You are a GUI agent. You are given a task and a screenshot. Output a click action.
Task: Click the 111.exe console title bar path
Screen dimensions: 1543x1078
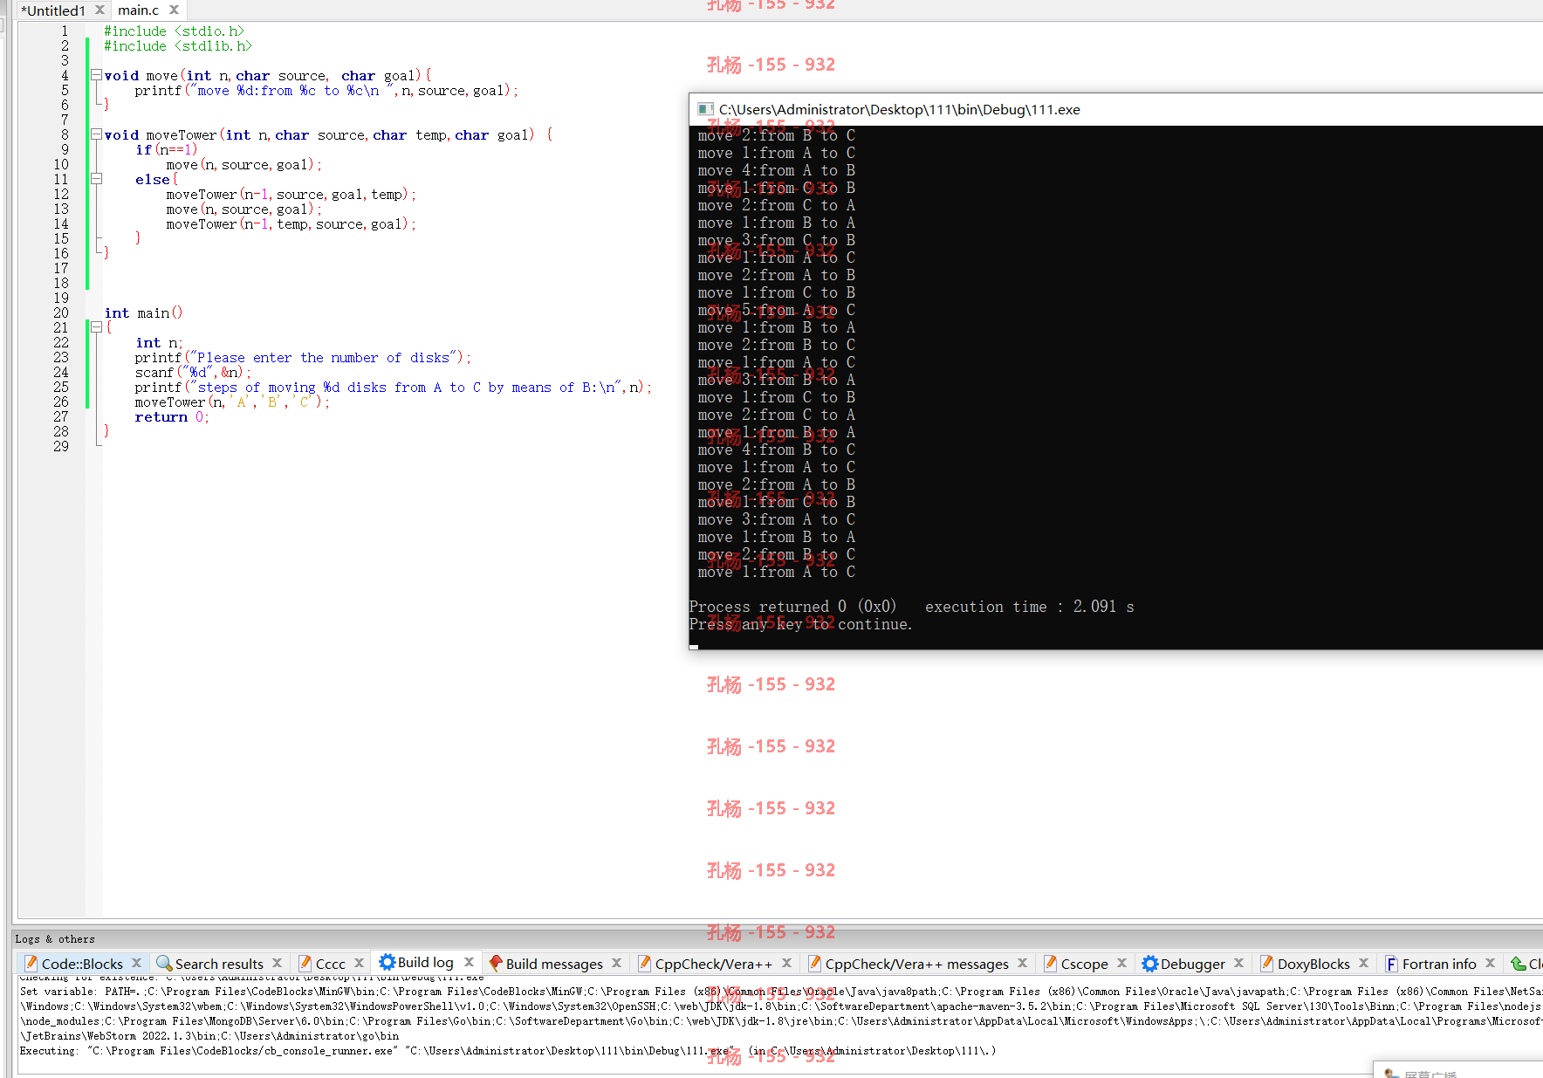click(x=900, y=109)
